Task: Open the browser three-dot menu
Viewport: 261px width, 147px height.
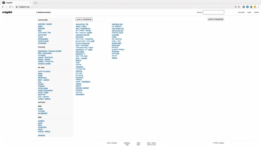Action: 258,7
